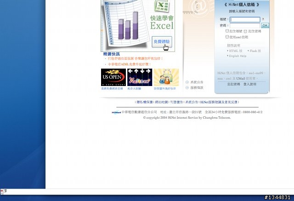
Task: Focus the 帳號 account input field
Action: coord(245,19)
